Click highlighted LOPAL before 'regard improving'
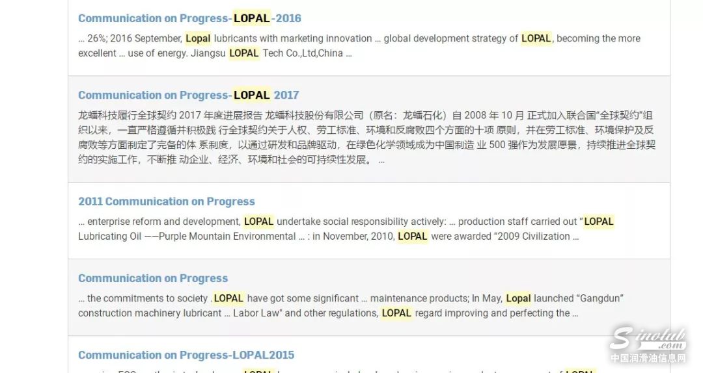 (x=396, y=313)
